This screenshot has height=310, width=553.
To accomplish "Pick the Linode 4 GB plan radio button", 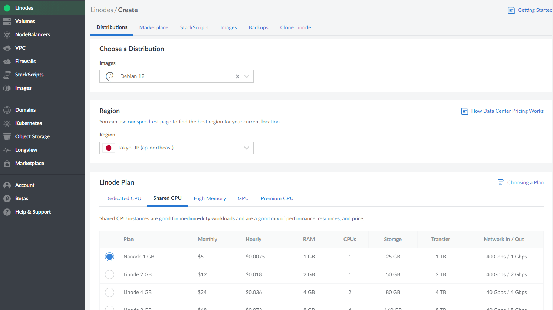I will pyautogui.click(x=109, y=292).
